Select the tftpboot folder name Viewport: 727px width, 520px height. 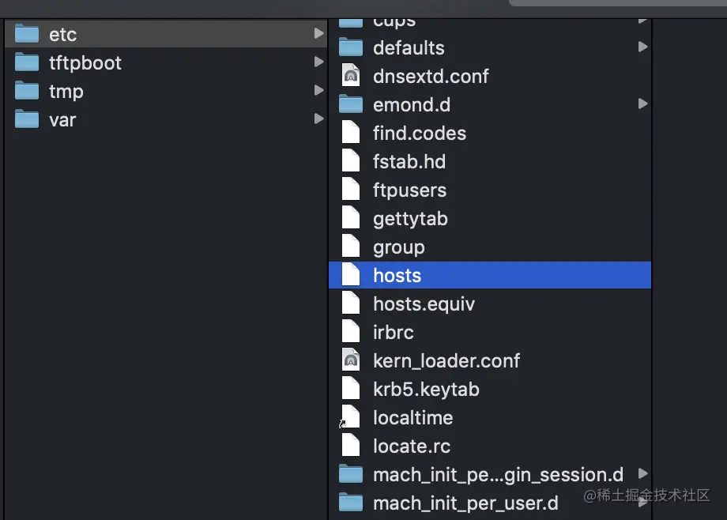tap(85, 63)
